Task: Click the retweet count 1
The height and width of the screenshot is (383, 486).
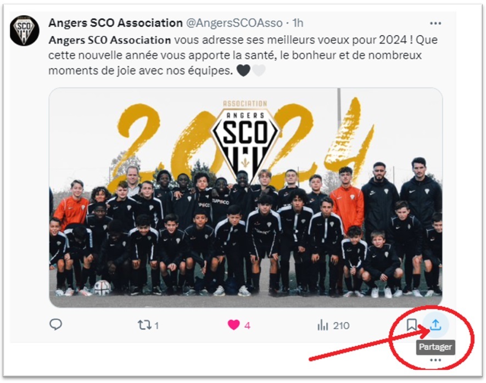Action: pos(157,326)
